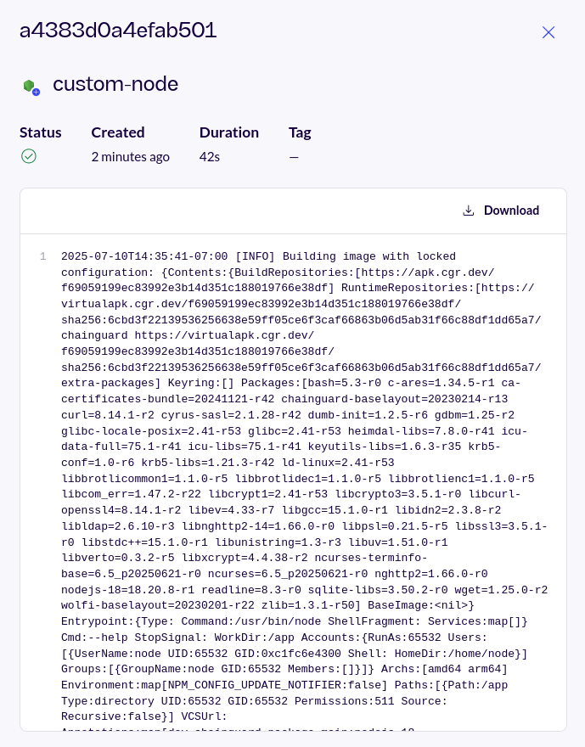Click the Duration column header

coord(229,132)
